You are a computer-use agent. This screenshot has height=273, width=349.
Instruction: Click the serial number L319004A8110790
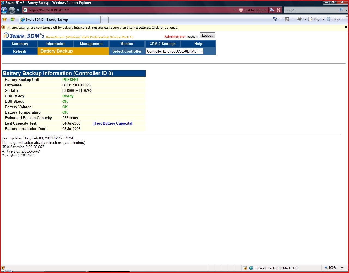[x=77, y=90]
